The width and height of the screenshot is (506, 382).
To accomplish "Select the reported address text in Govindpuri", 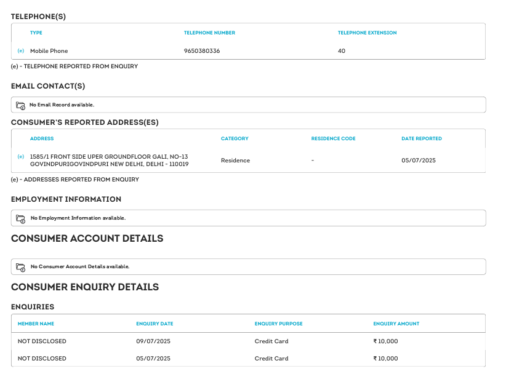I will 109,161.
